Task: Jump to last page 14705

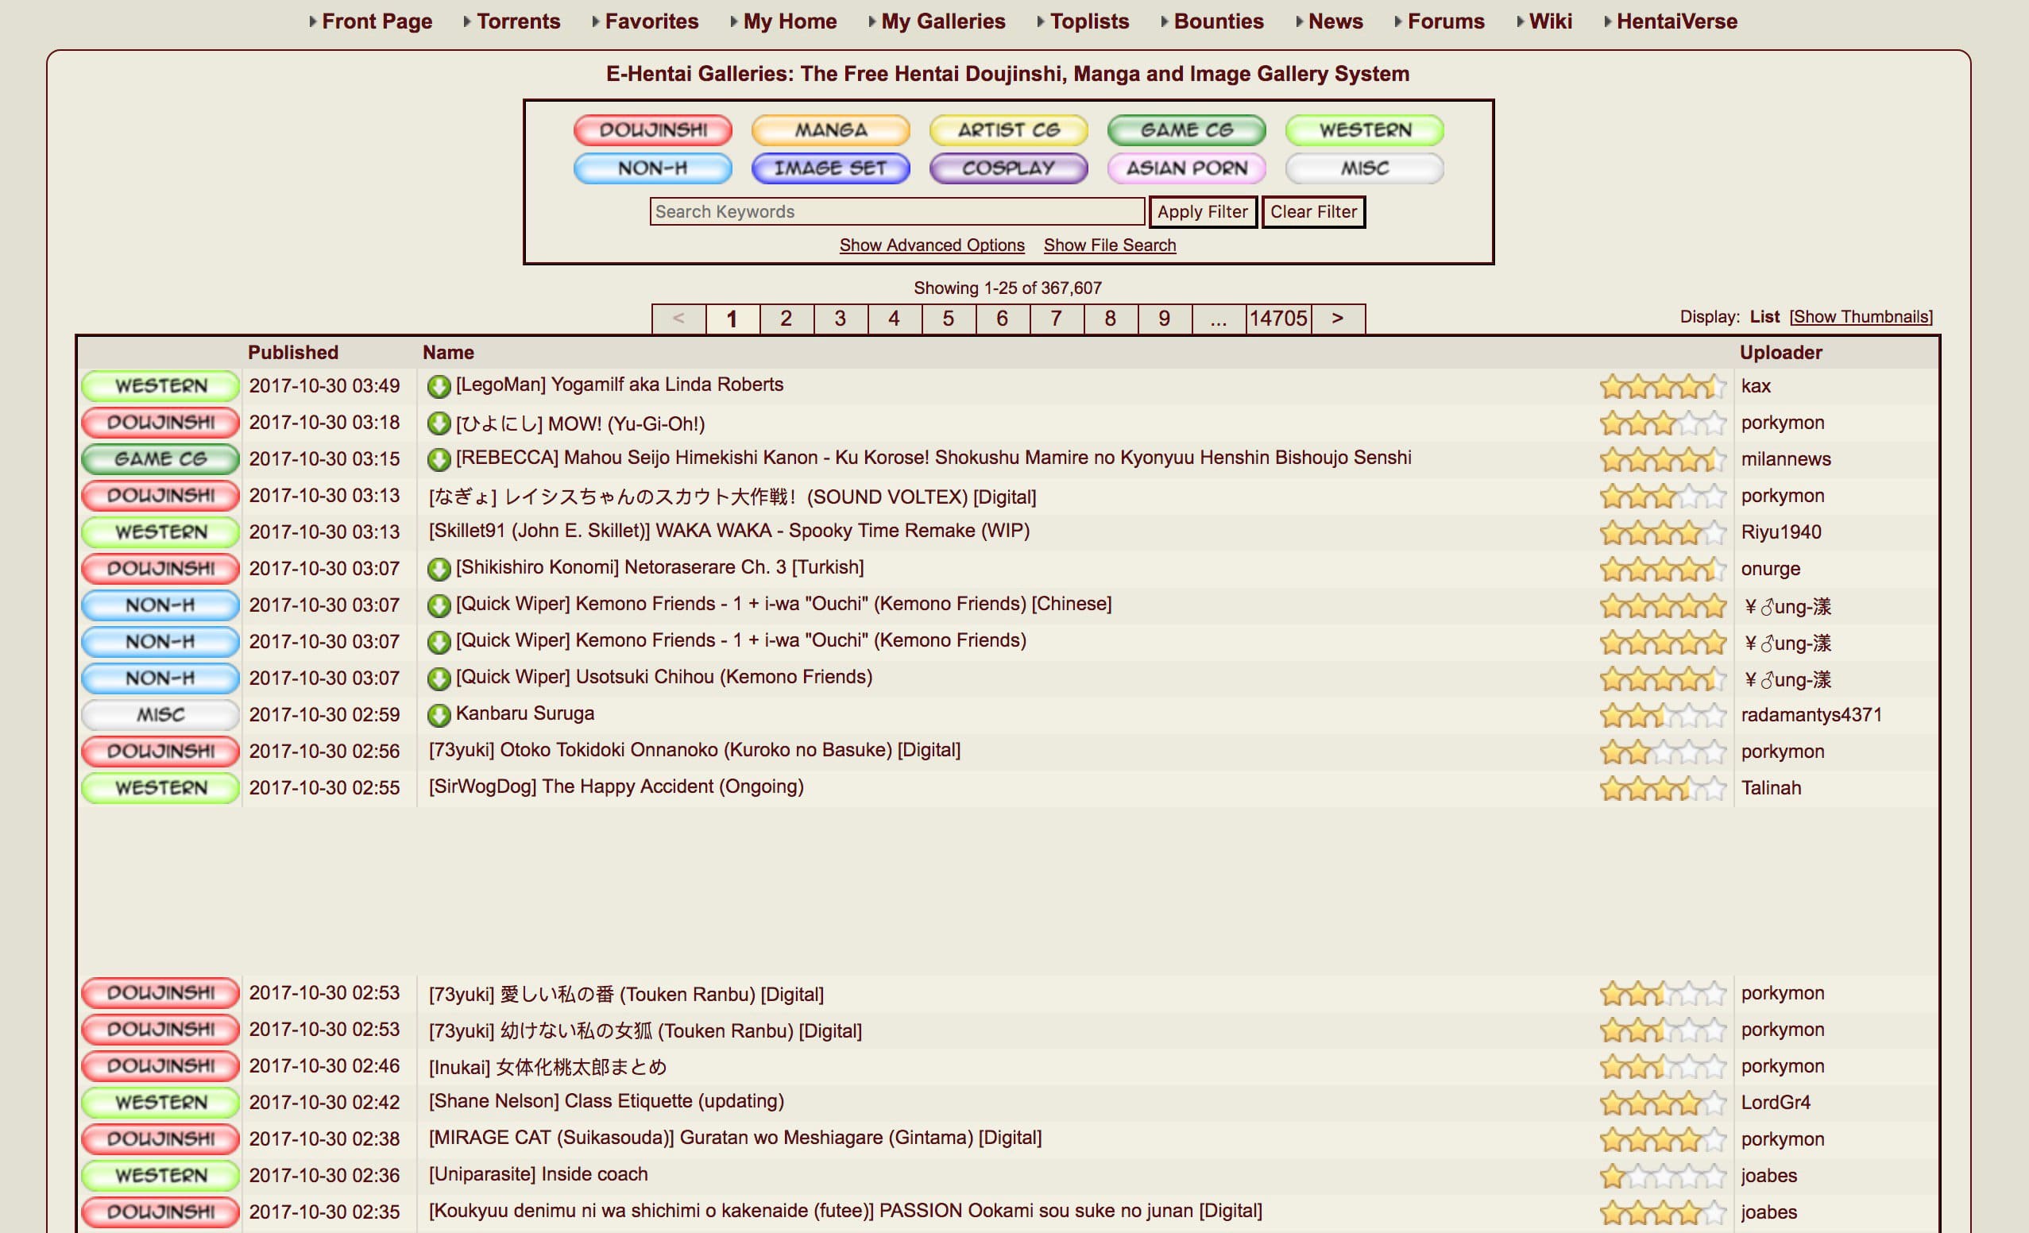Action: tap(1278, 319)
